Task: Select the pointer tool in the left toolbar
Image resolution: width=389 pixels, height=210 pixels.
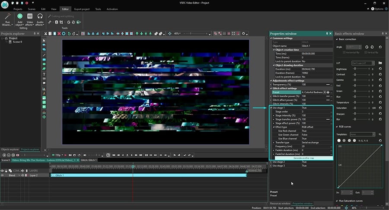Action: (44, 41)
